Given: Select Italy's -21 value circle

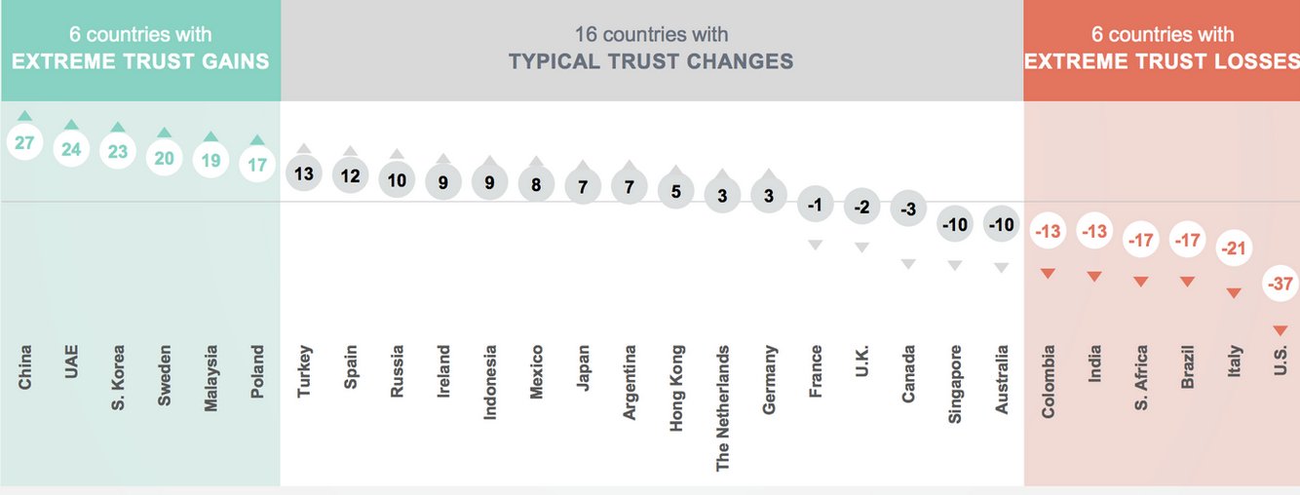Looking at the screenshot, I should point(1234,248).
